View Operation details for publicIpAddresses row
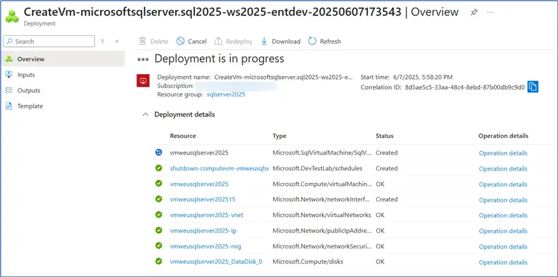This screenshot has height=277, width=558. [x=503, y=231]
